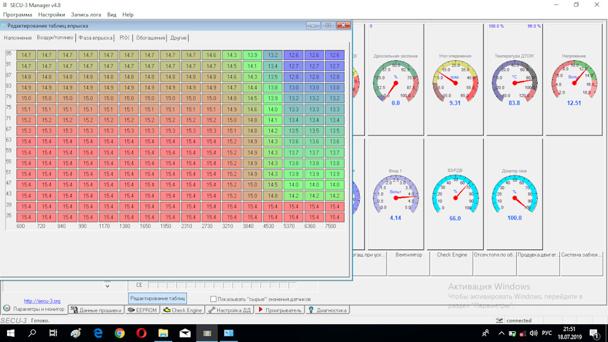Click the Система заблок. status indicator

click(581, 263)
